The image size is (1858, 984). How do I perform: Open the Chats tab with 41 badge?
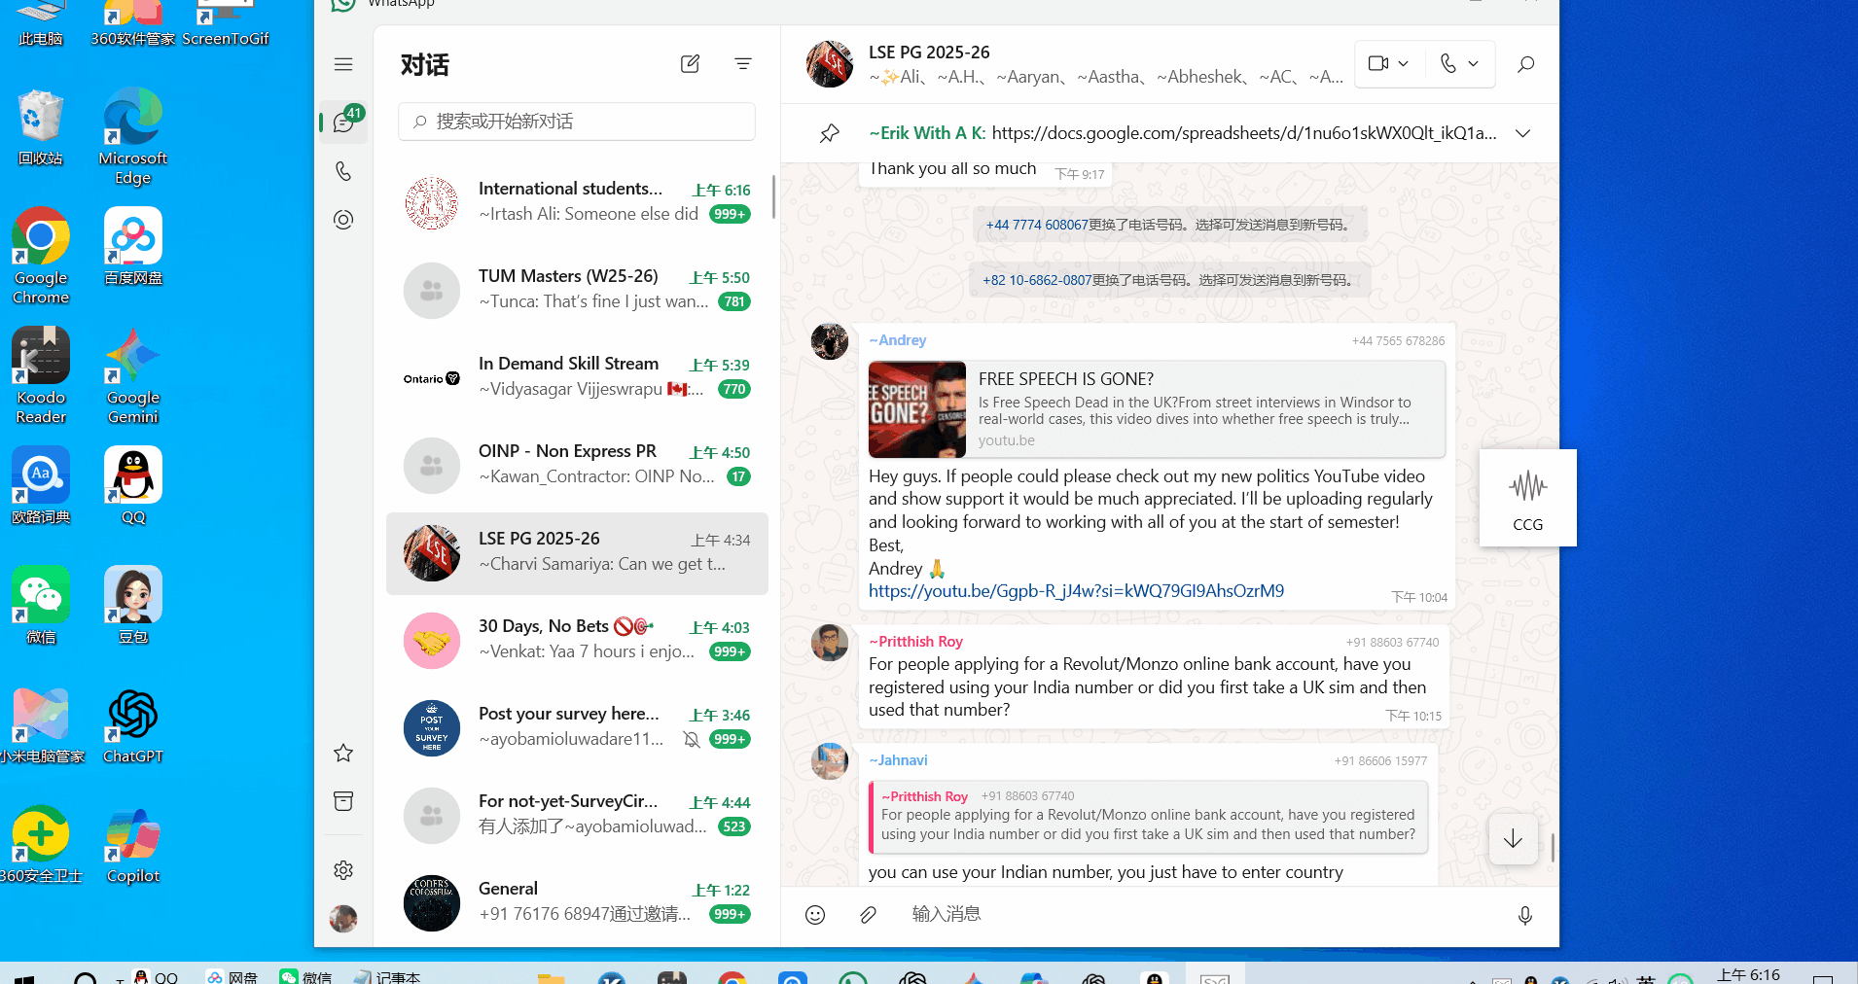(x=343, y=122)
